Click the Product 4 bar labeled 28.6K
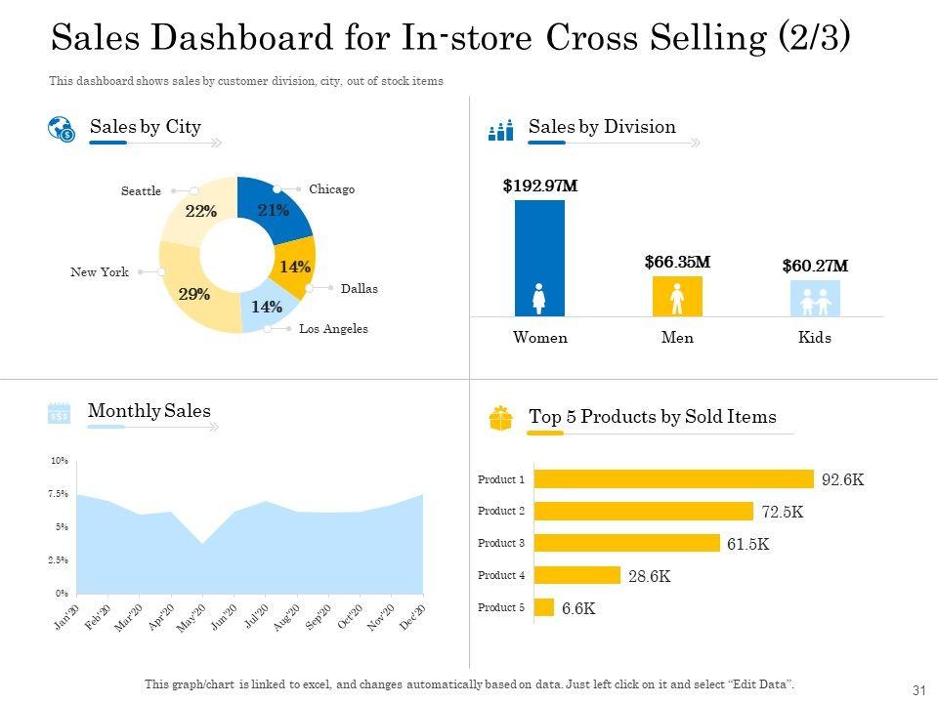The image size is (938, 703). click(x=578, y=575)
